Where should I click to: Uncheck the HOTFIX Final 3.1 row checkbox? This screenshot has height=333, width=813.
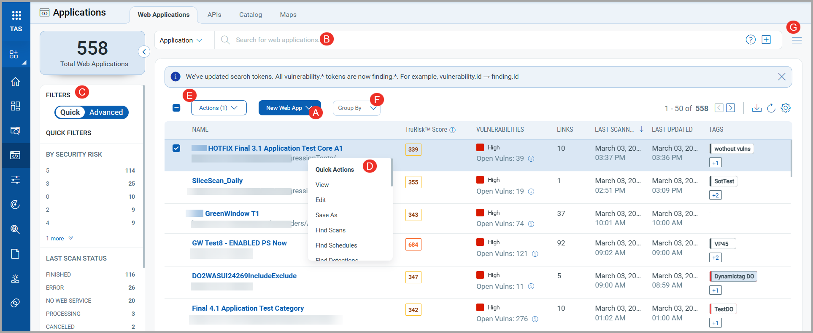coord(176,148)
